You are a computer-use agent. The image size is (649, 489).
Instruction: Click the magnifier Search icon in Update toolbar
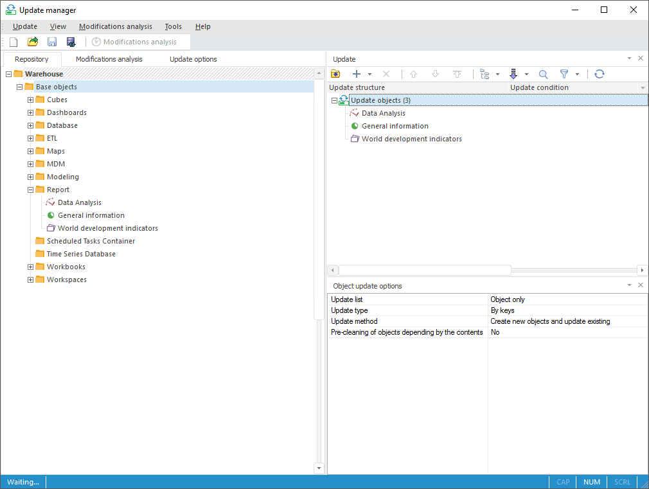click(x=543, y=74)
